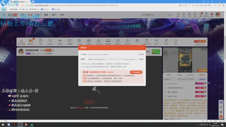
Task: Click the PC客户端 button
Action: click(x=200, y=41)
